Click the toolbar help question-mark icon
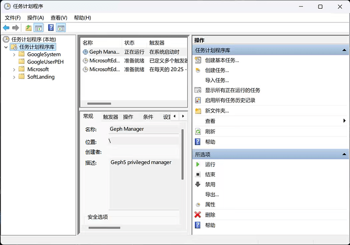350x245 pixels. (51, 28)
